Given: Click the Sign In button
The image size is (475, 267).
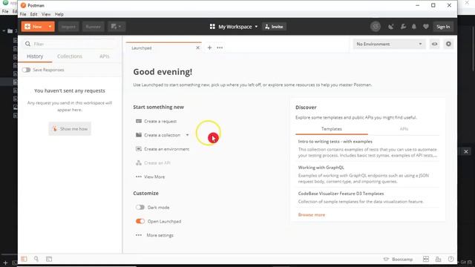Looking at the screenshot, I should [443, 27].
